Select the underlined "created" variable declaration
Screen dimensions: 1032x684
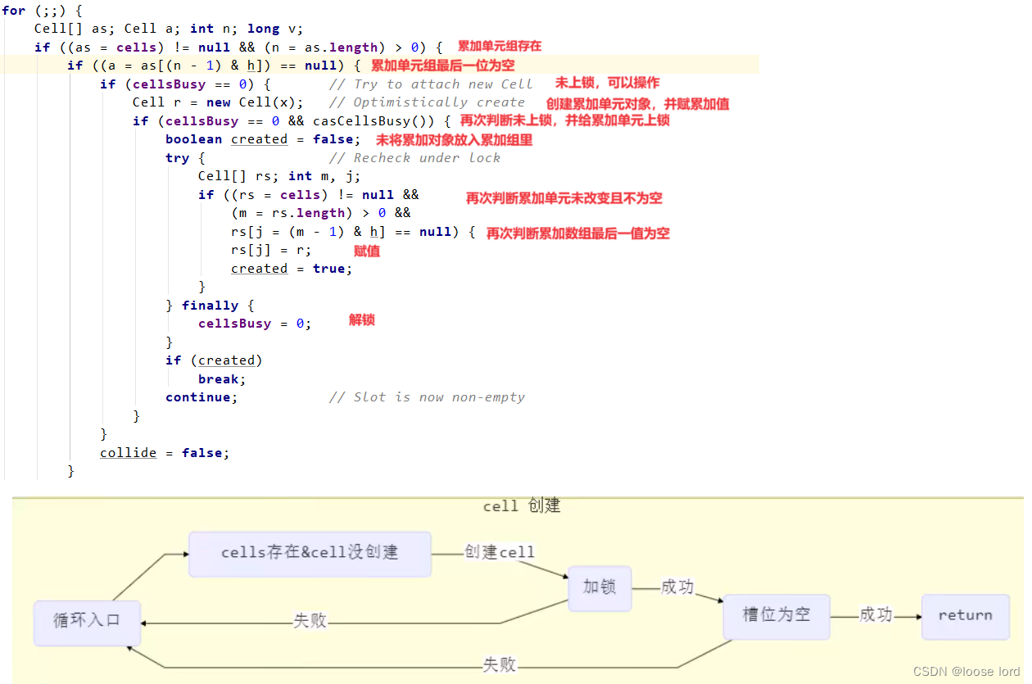click(x=260, y=138)
